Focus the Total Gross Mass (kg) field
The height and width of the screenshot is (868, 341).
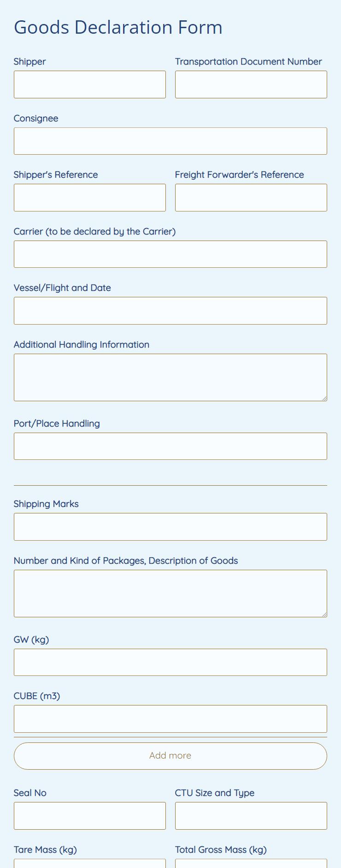[x=251, y=864]
